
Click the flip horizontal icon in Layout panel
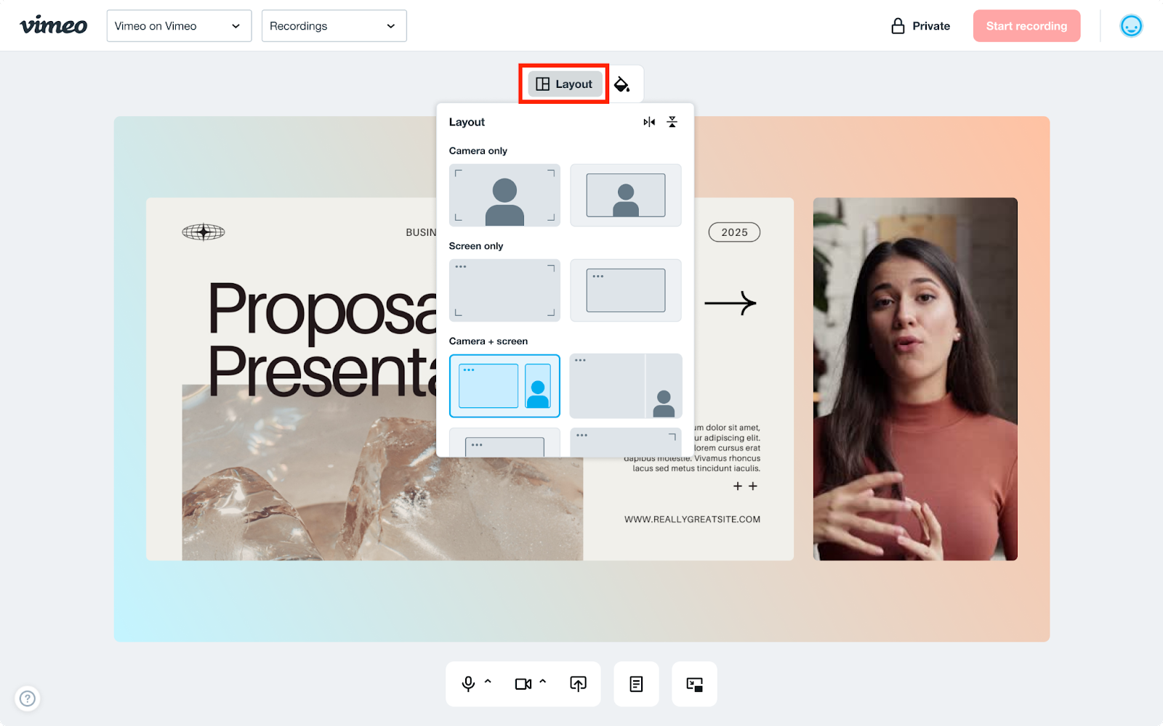coord(649,122)
